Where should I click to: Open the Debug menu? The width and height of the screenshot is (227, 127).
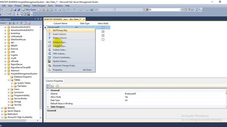(27, 6)
